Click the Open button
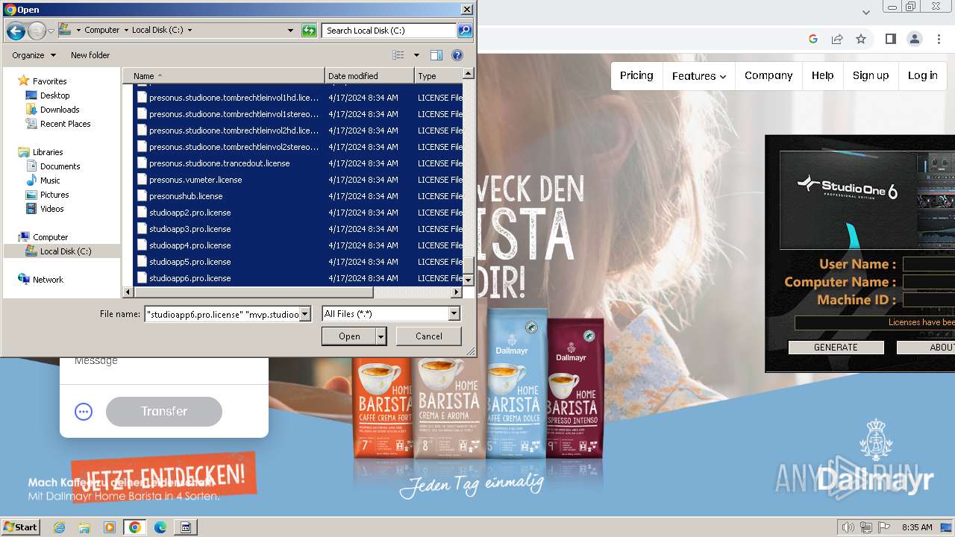This screenshot has width=955, height=537. 349,336
